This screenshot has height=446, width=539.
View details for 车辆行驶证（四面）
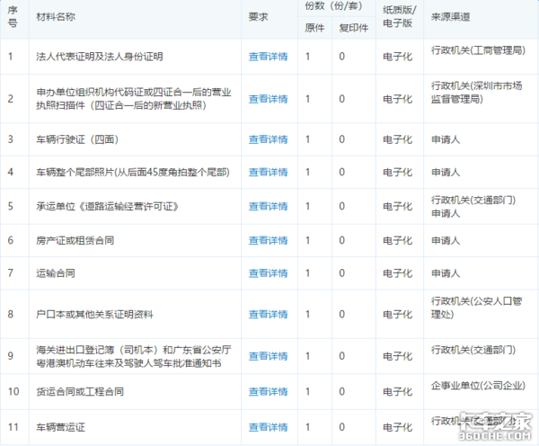(x=268, y=140)
